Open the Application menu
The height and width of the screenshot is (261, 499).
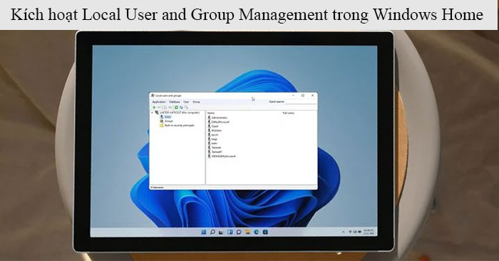(x=159, y=102)
